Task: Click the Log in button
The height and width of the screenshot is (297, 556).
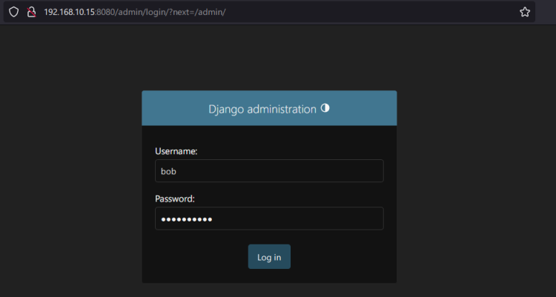Action: 269,256
